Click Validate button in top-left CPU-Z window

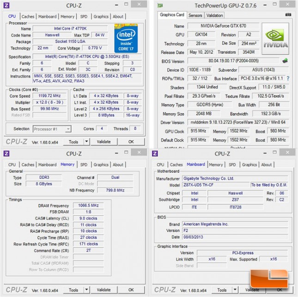coord(104,142)
